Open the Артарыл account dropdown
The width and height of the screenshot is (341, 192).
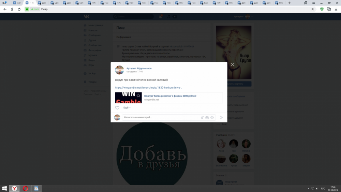coord(243,16)
